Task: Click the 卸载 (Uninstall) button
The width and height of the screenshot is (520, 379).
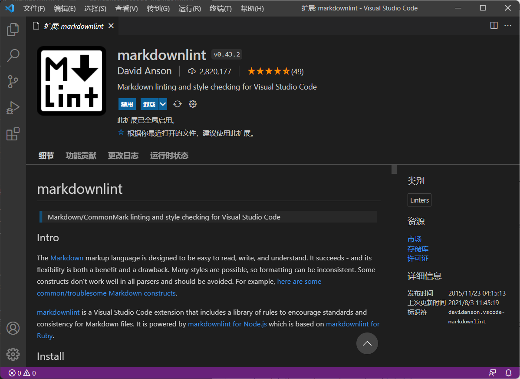Action: (x=149, y=104)
